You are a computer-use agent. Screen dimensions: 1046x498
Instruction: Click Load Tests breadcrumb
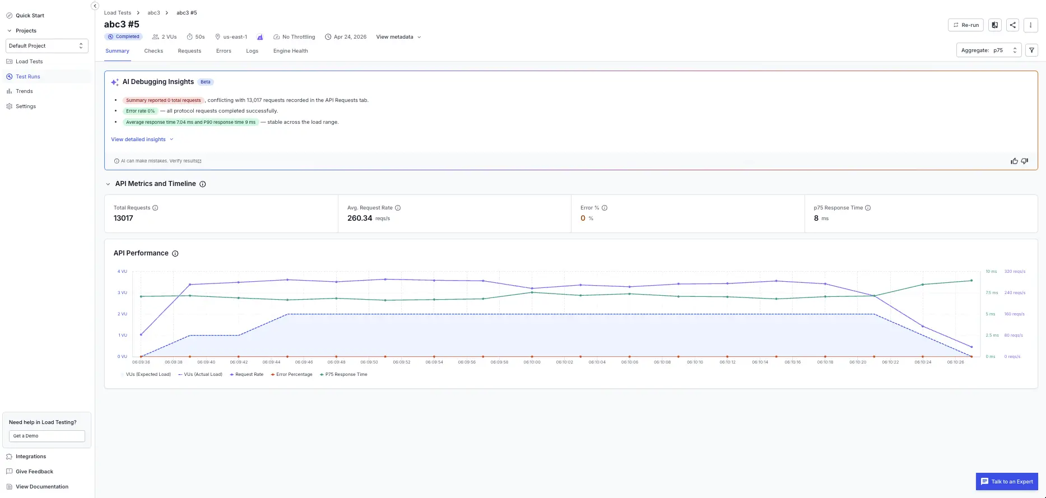[x=118, y=12]
